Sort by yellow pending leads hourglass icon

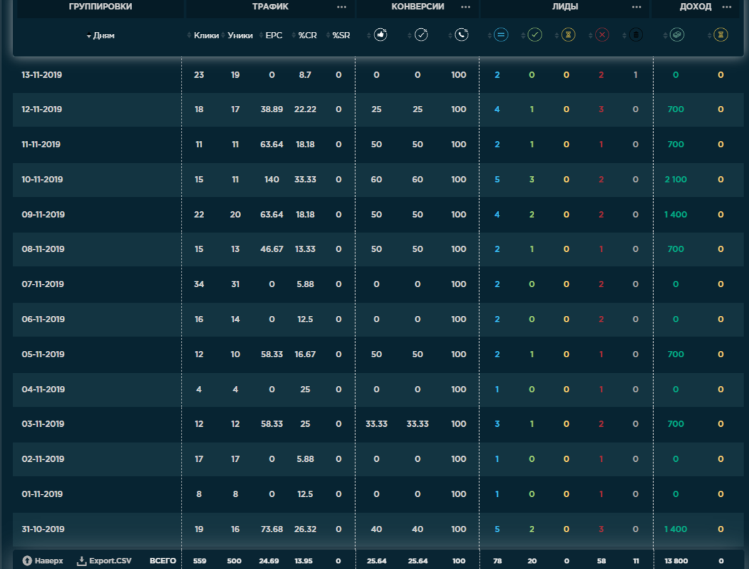click(568, 35)
